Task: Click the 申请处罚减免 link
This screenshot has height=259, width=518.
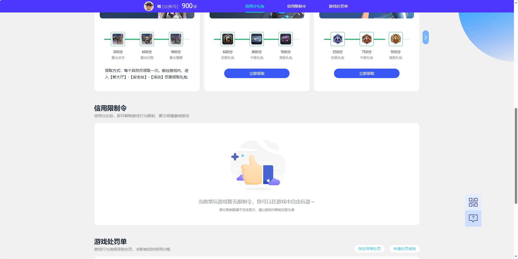Action: pyautogui.click(x=404, y=249)
